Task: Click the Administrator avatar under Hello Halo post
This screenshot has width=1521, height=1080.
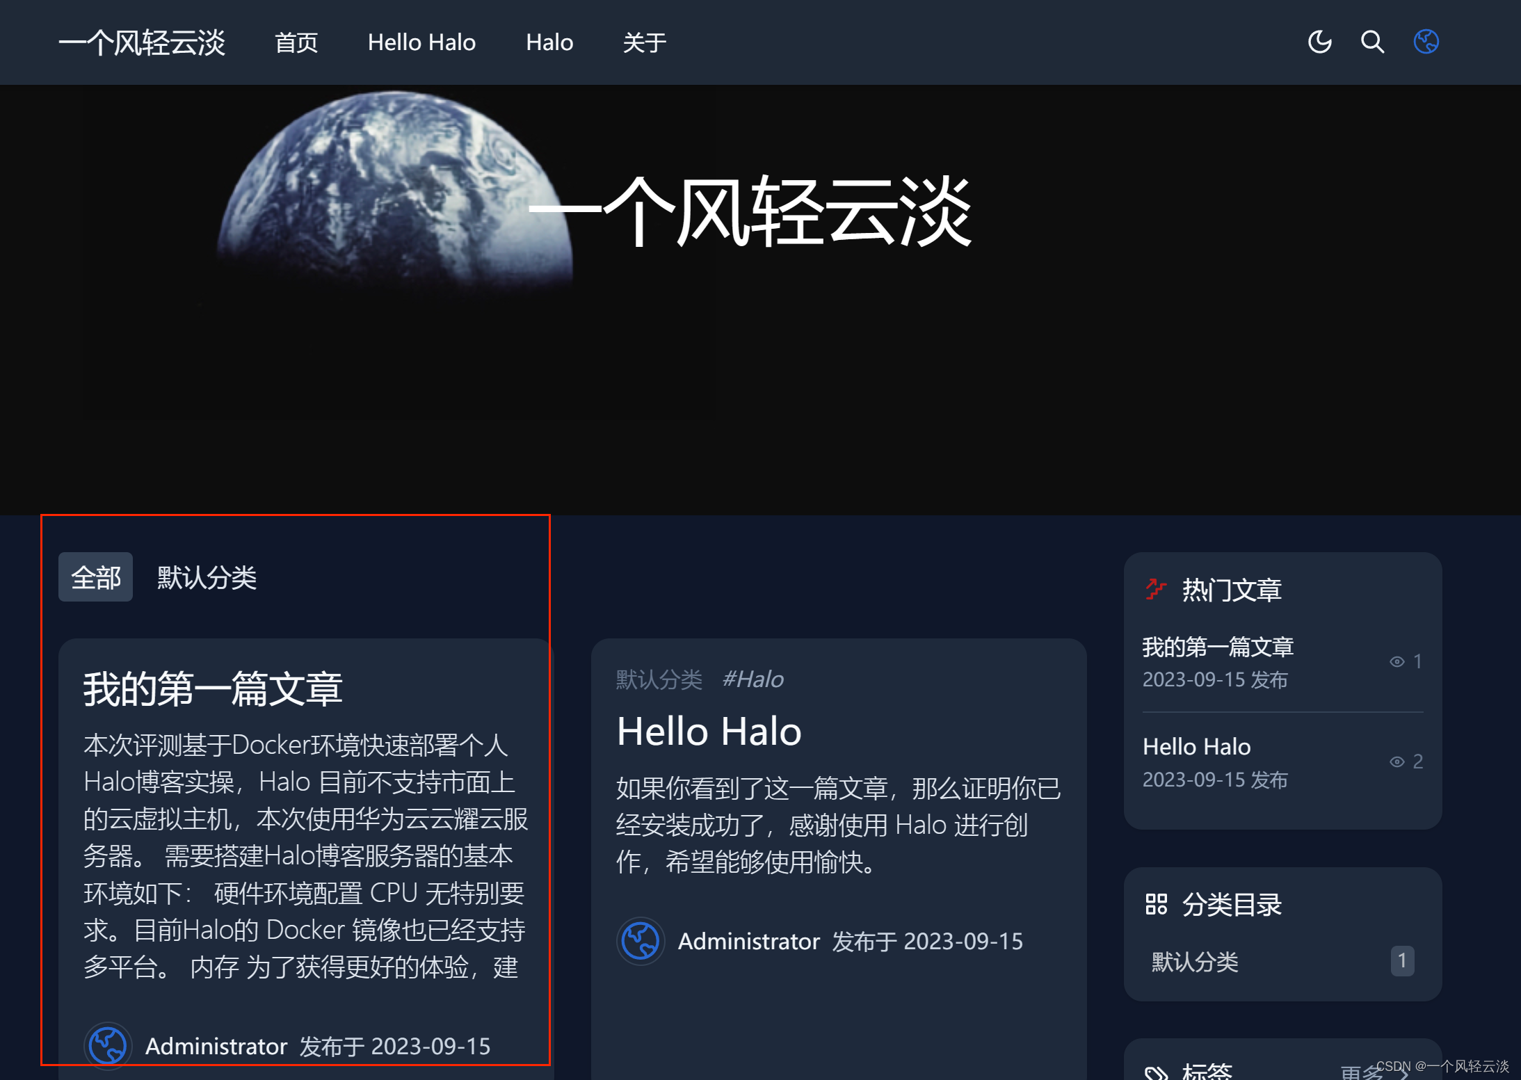Action: (x=640, y=941)
